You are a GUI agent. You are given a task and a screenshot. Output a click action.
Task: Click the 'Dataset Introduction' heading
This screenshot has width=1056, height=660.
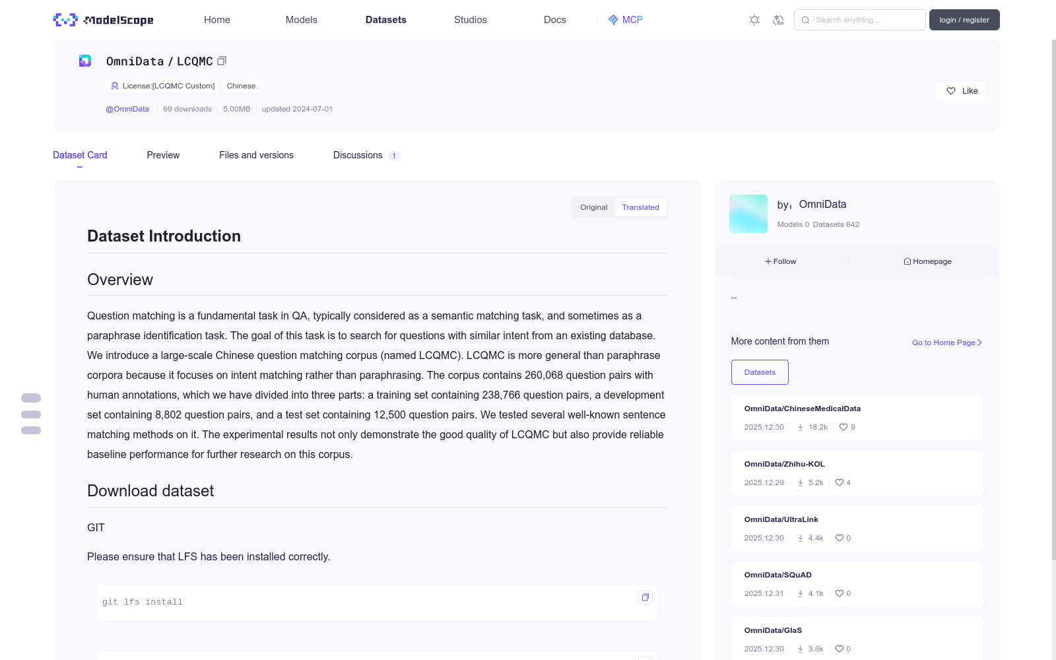pos(164,236)
